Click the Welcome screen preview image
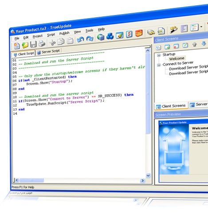Screen dimensions: 208x214 point(174,149)
